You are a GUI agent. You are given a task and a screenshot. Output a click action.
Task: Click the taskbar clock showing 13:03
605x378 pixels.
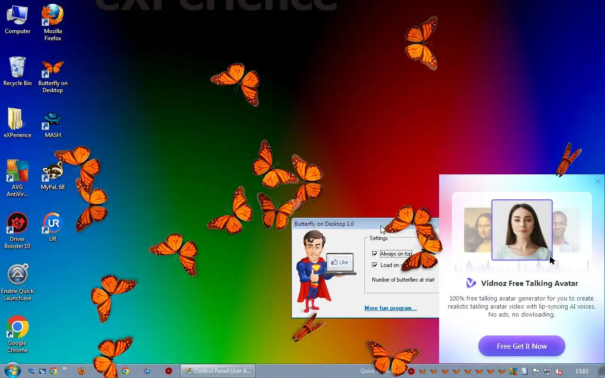click(x=582, y=371)
